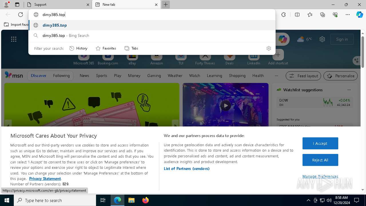Toggle split screen view
366x206 pixels.
(x=297, y=15)
